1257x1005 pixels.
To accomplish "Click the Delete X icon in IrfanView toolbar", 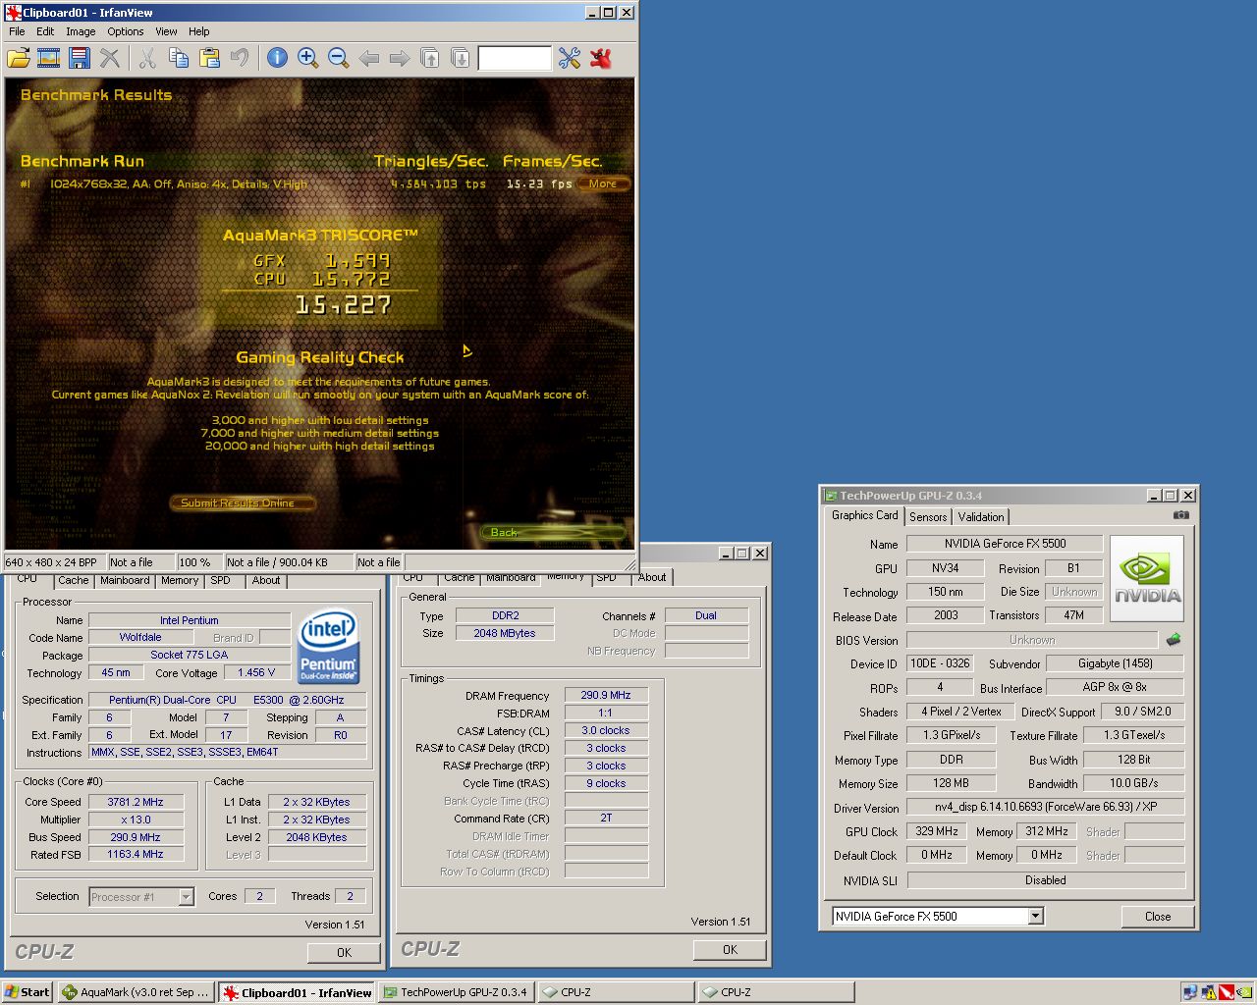I will pos(110,58).
